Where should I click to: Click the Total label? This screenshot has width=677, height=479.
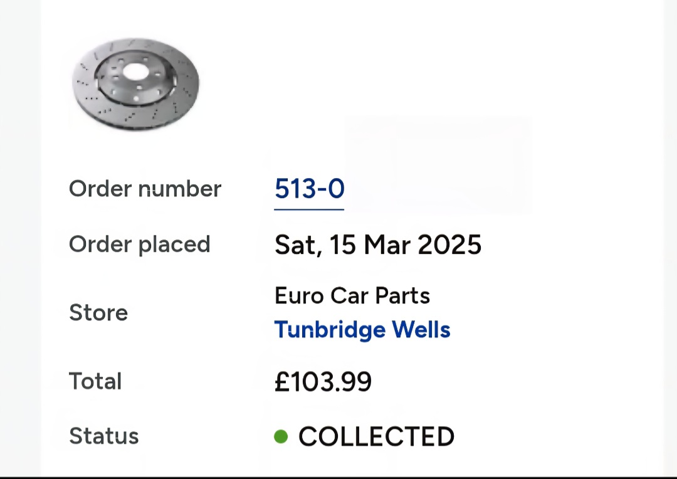coord(95,381)
